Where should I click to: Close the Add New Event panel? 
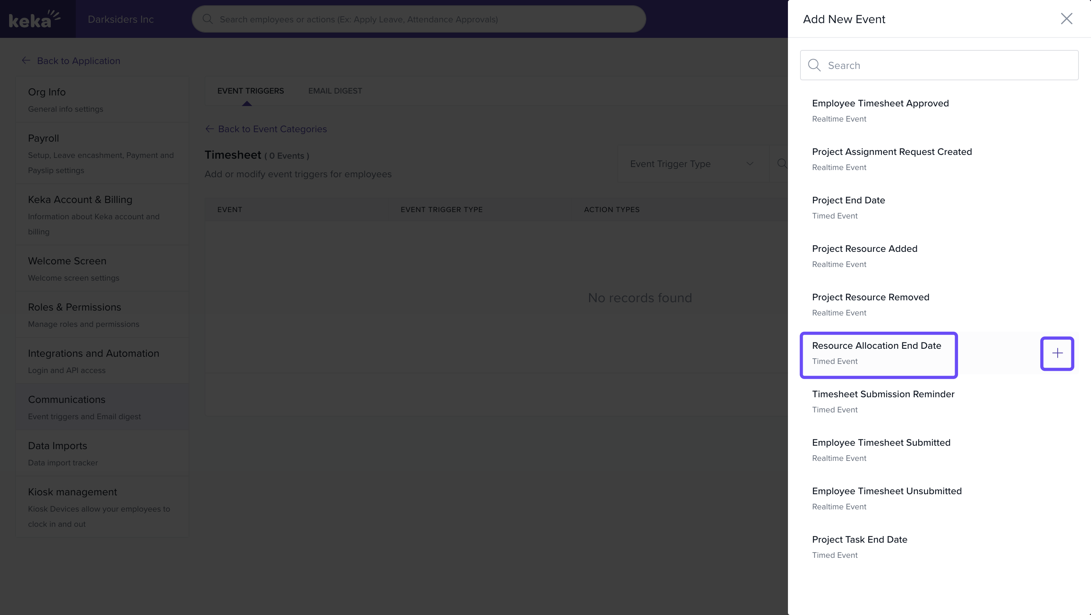(1066, 19)
